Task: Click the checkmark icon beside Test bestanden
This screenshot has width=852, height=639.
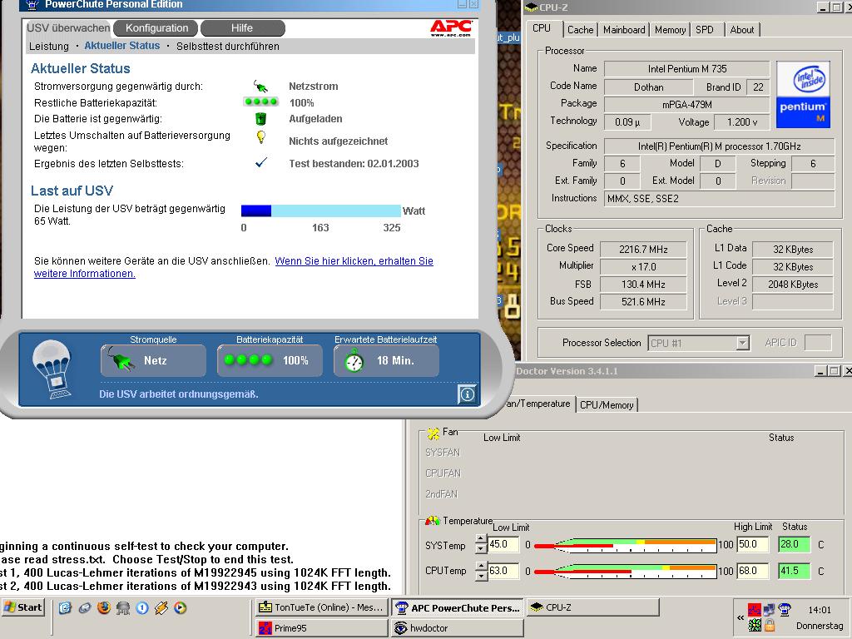Action: coord(260,162)
